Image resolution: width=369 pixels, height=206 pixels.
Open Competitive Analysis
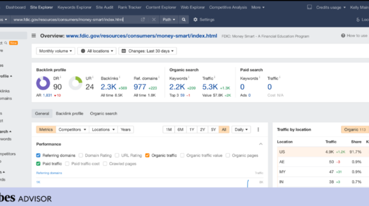pyautogui.click(x=228, y=7)
